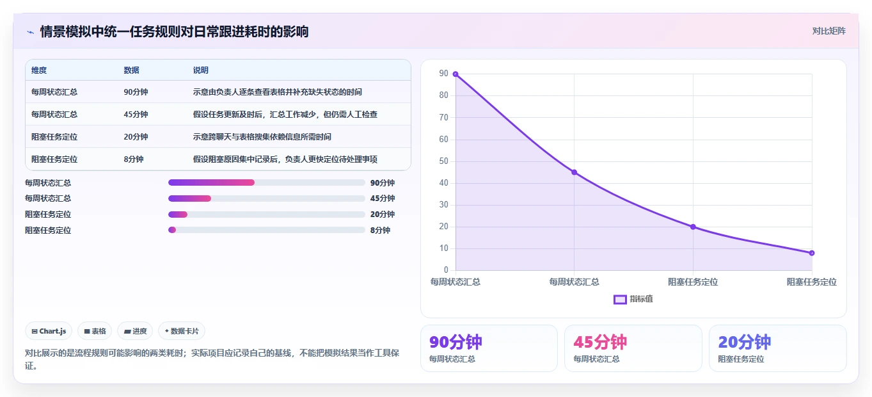Open the blue 20分钟 data card
This screenshot has height=397, width=872.
[x=777, y=348]
